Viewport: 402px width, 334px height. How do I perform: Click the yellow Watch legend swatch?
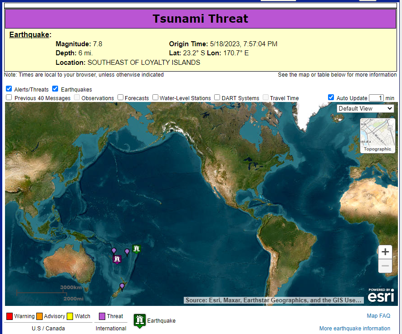pyautogui.click(x=70, y=316)
